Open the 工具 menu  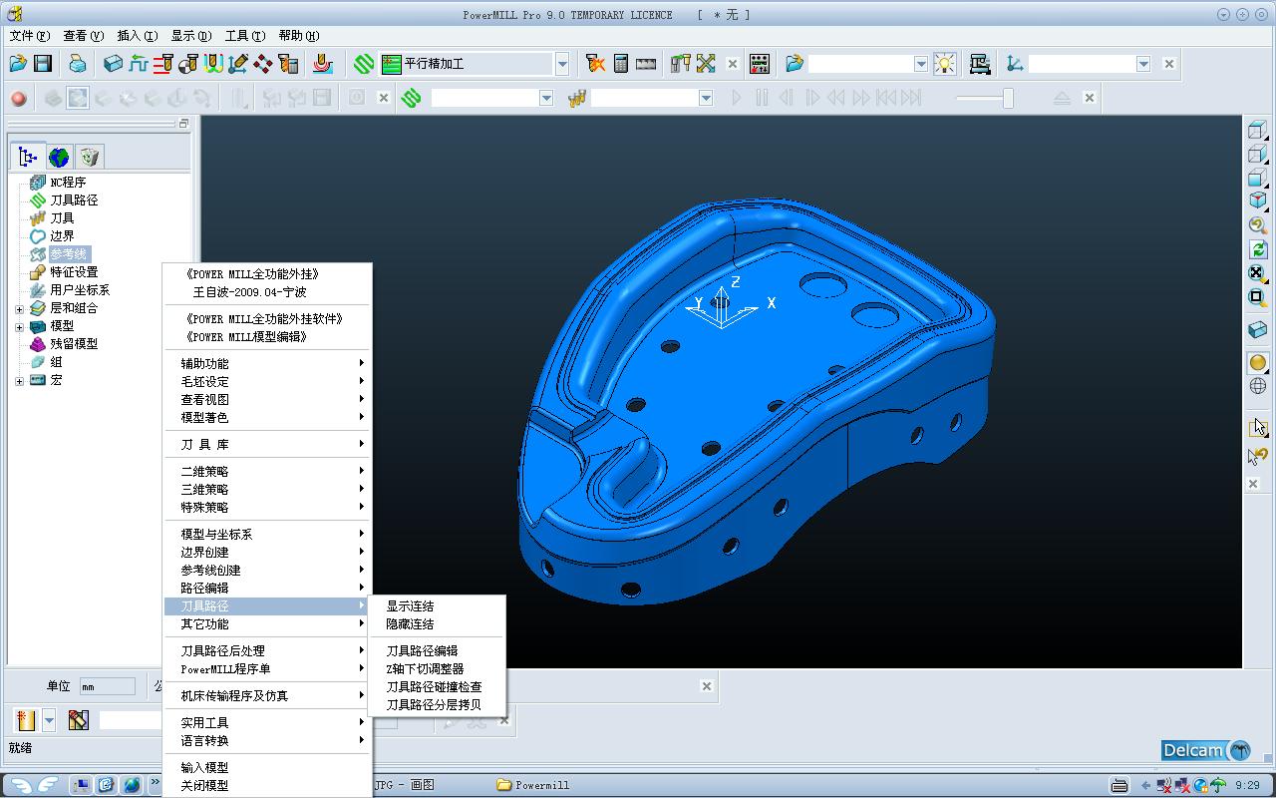click(x=244, y=36)
